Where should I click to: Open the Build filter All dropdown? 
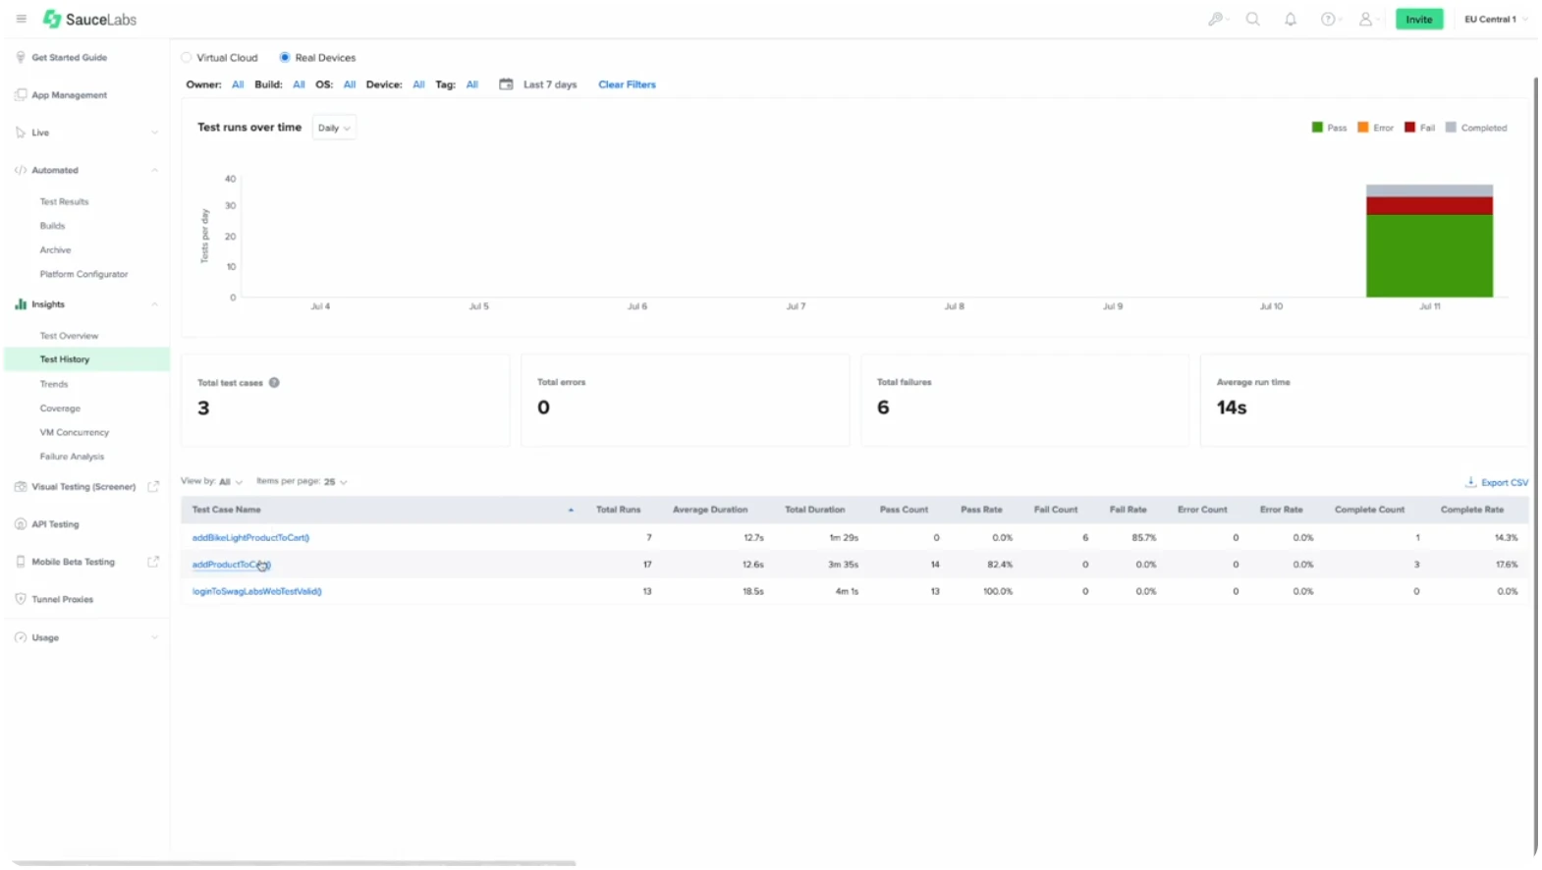tap(299, 84)
